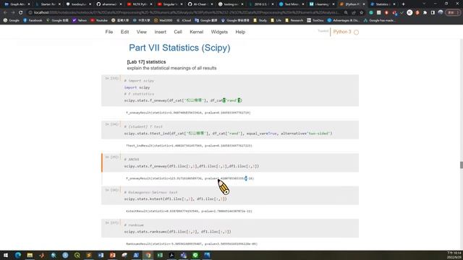Image resolution: width=463 pixels, height=260 pixels.
Task: Open a new browser tab
Action: [404, 4]
